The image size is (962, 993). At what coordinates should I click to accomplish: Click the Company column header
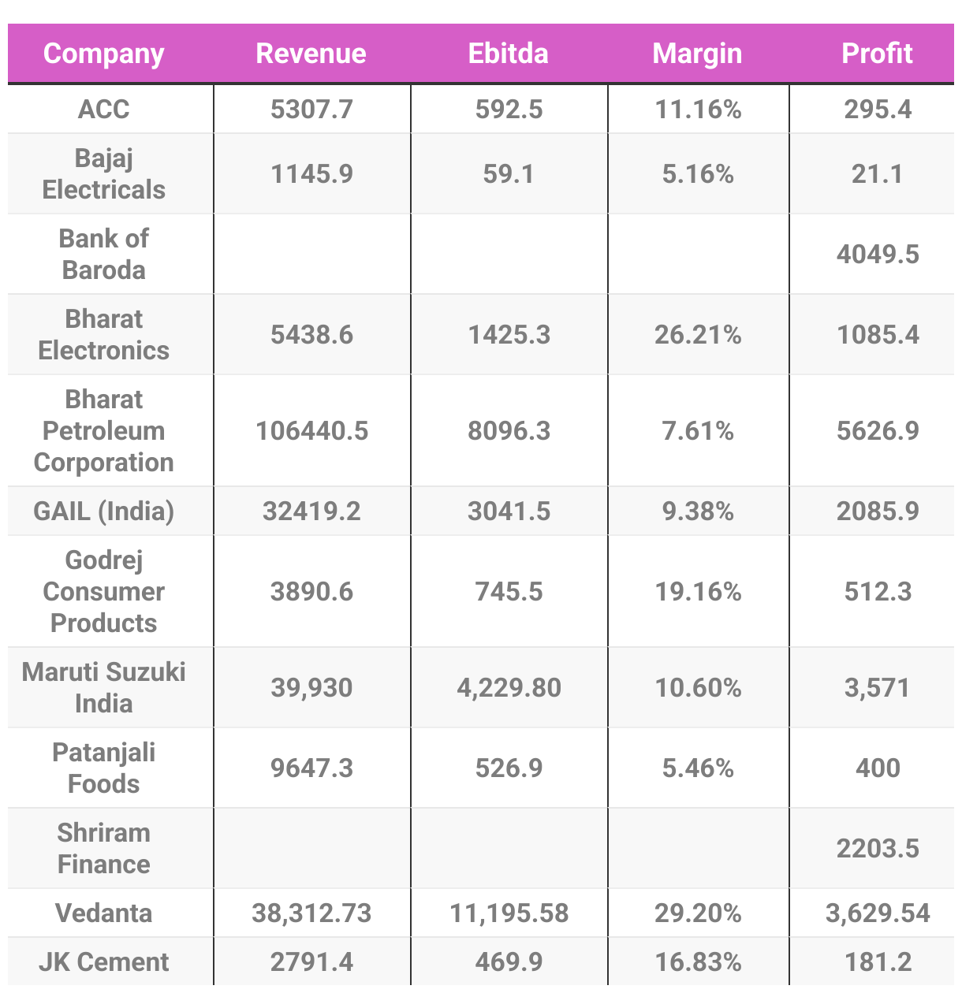pyautogui.click(x=104, y=54)
